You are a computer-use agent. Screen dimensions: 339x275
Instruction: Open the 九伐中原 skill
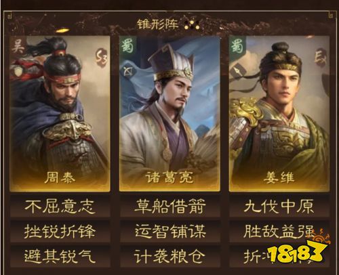tap(279, 206)
